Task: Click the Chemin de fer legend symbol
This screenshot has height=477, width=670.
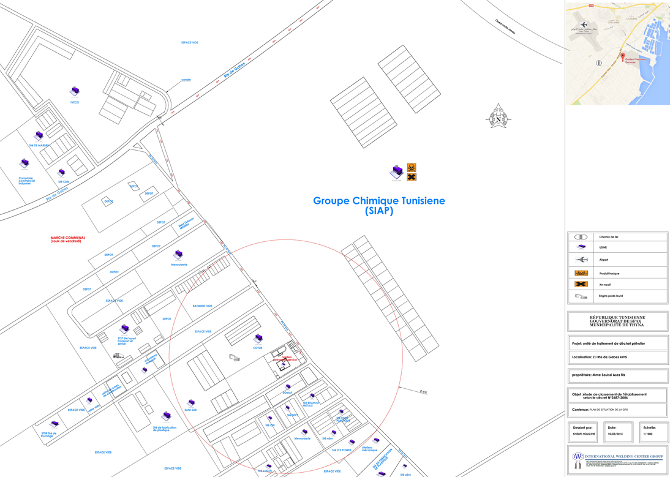Action: click(581, 236)
